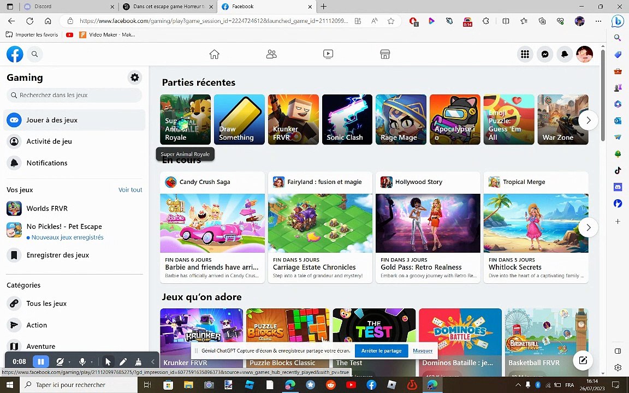This screenshot has height=393, width=629.
Task: Click the Facebook logo
Action: pos(15,54)
